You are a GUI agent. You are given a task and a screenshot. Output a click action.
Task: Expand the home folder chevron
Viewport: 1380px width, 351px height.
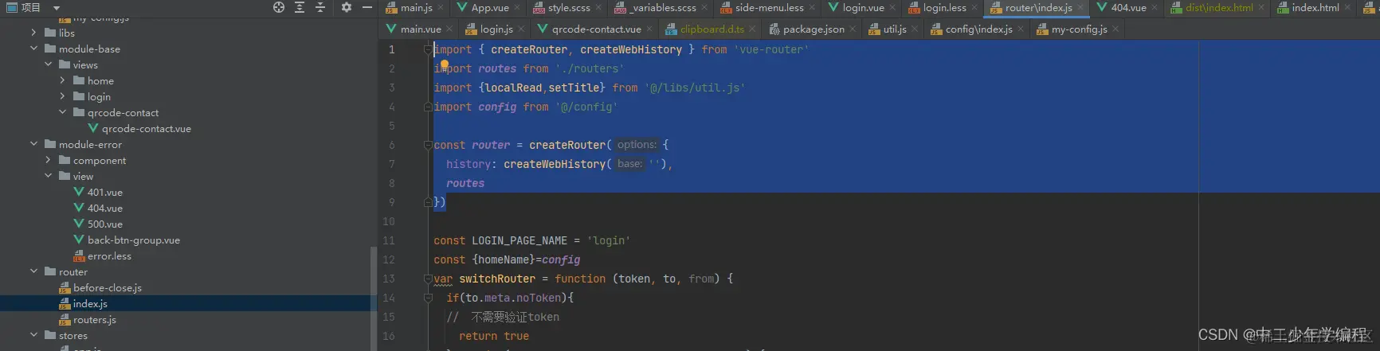point(62,80)
